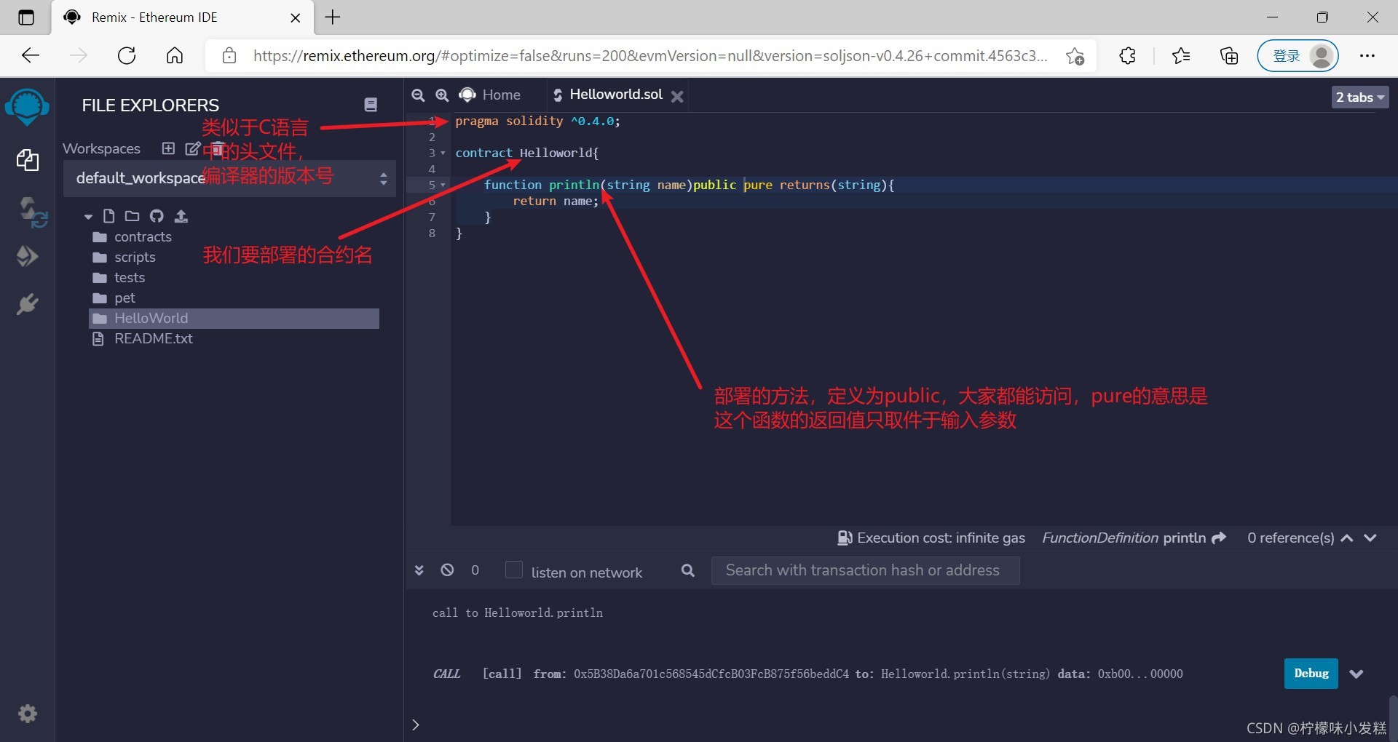Expand the call transaction details
The height and width of the screenshot is (742, 1398).
click(1356, 674)
